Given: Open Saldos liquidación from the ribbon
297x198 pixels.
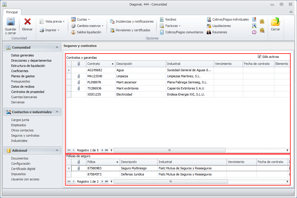Looking at the screenshot, I should 86,32.
